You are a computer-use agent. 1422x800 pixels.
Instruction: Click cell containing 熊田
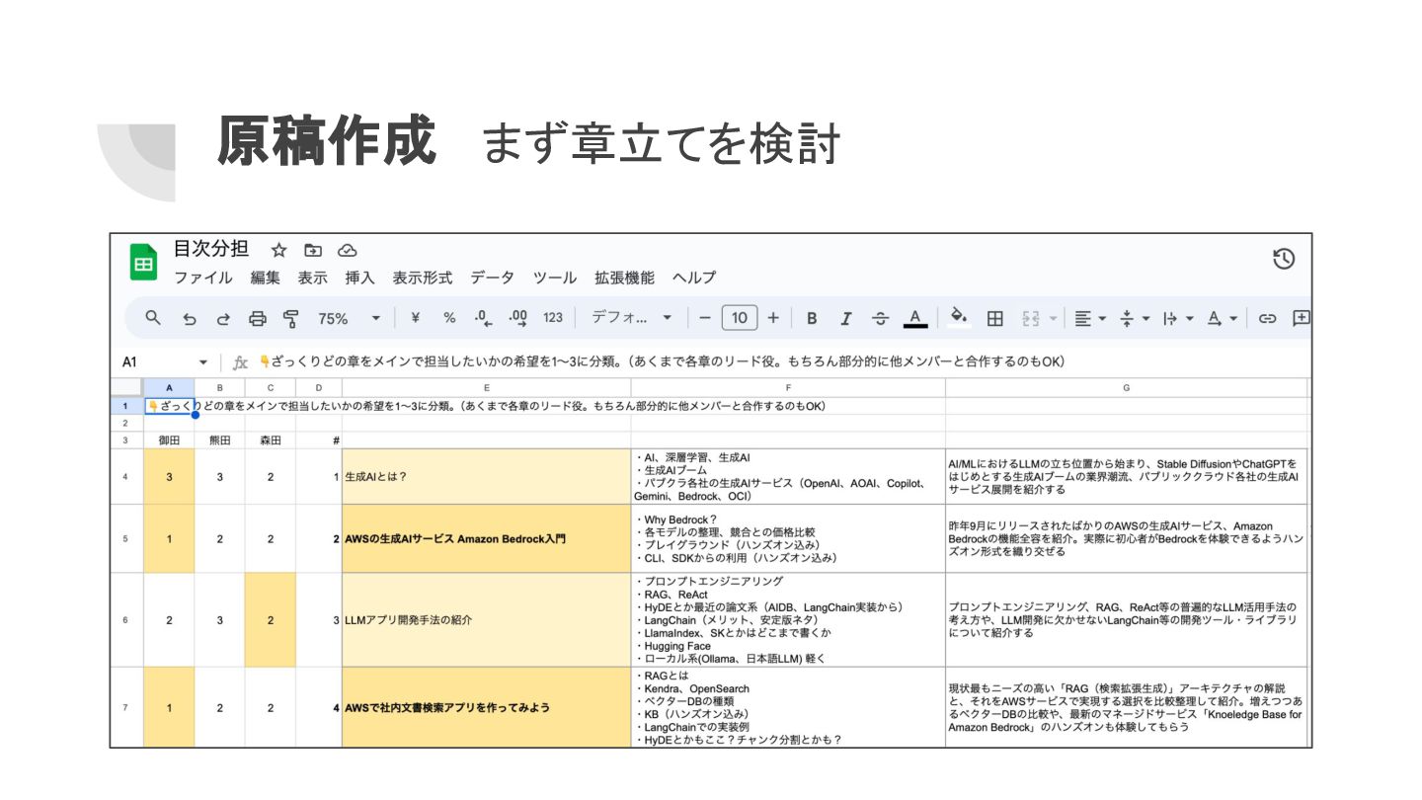point(219,440)
